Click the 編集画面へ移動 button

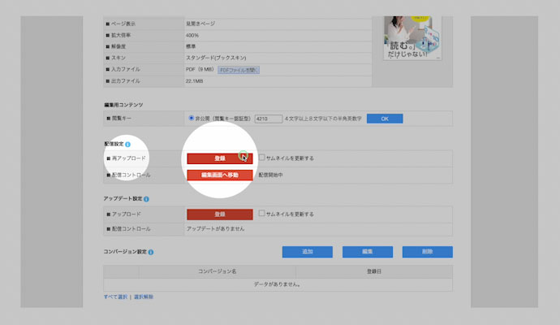[x=219, y=175]
